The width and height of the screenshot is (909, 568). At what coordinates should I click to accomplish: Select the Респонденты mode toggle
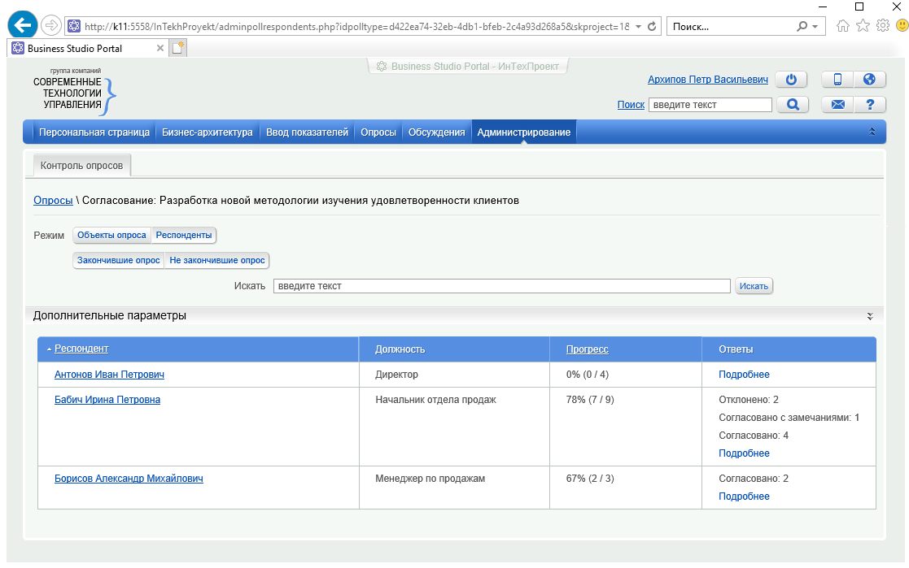pyautogui.click(x=184, y=236)
